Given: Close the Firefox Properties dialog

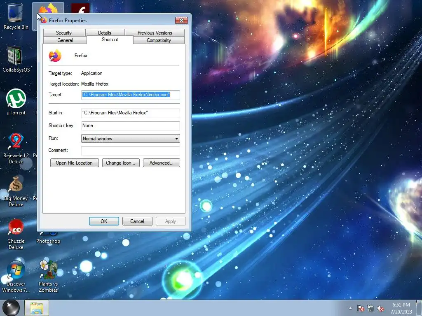Looking at the screenshot, I should (x=181, y=21).
